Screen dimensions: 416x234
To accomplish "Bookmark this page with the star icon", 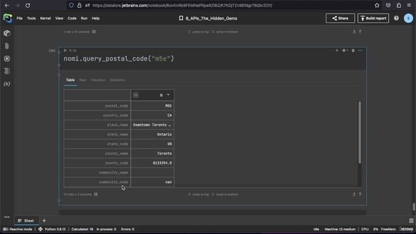I will click(377, 5).
